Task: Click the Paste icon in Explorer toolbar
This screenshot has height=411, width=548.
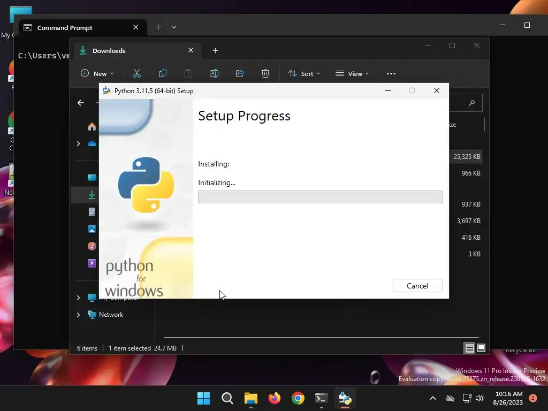Action: (188, 73)
